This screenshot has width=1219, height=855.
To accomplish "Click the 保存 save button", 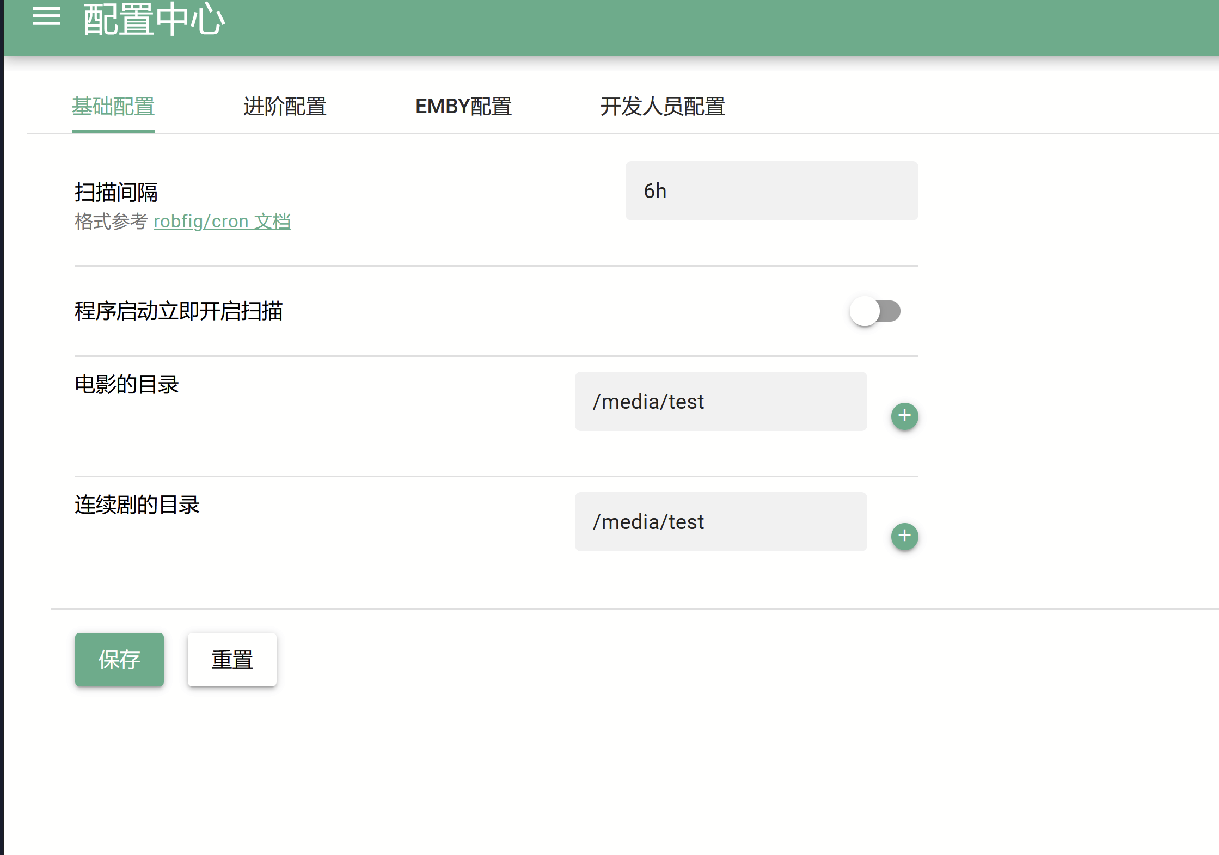I will click(x=119, y=660).
